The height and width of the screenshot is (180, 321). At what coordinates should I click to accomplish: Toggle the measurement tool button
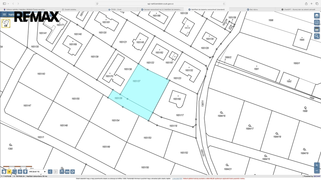(62, 172)
